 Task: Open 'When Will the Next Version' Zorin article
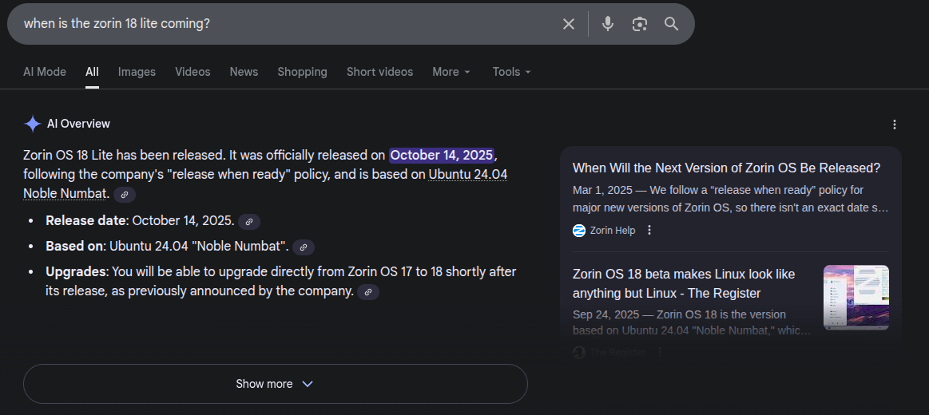click(x=726, y=168)
